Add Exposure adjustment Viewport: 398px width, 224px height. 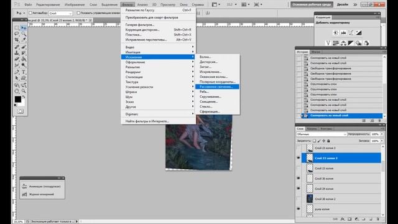tap(359, 33)
